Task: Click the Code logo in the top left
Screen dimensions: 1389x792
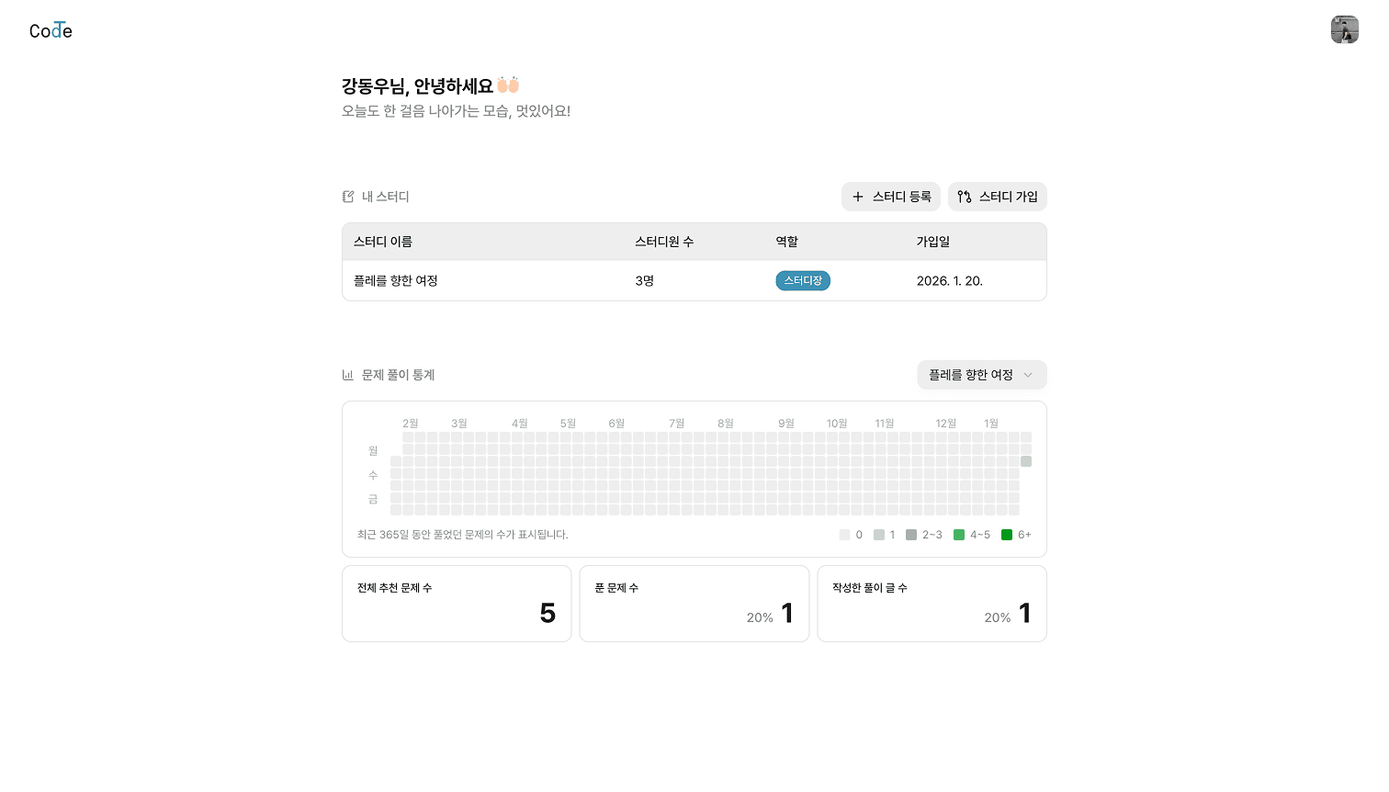Action: tap(50, 29)
